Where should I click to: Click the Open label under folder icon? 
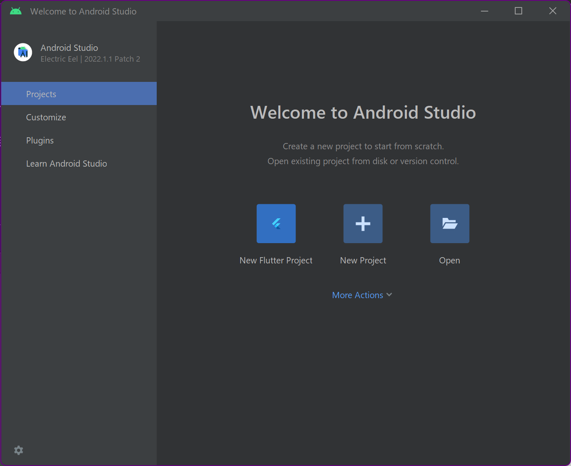click(x=449, y=260)
